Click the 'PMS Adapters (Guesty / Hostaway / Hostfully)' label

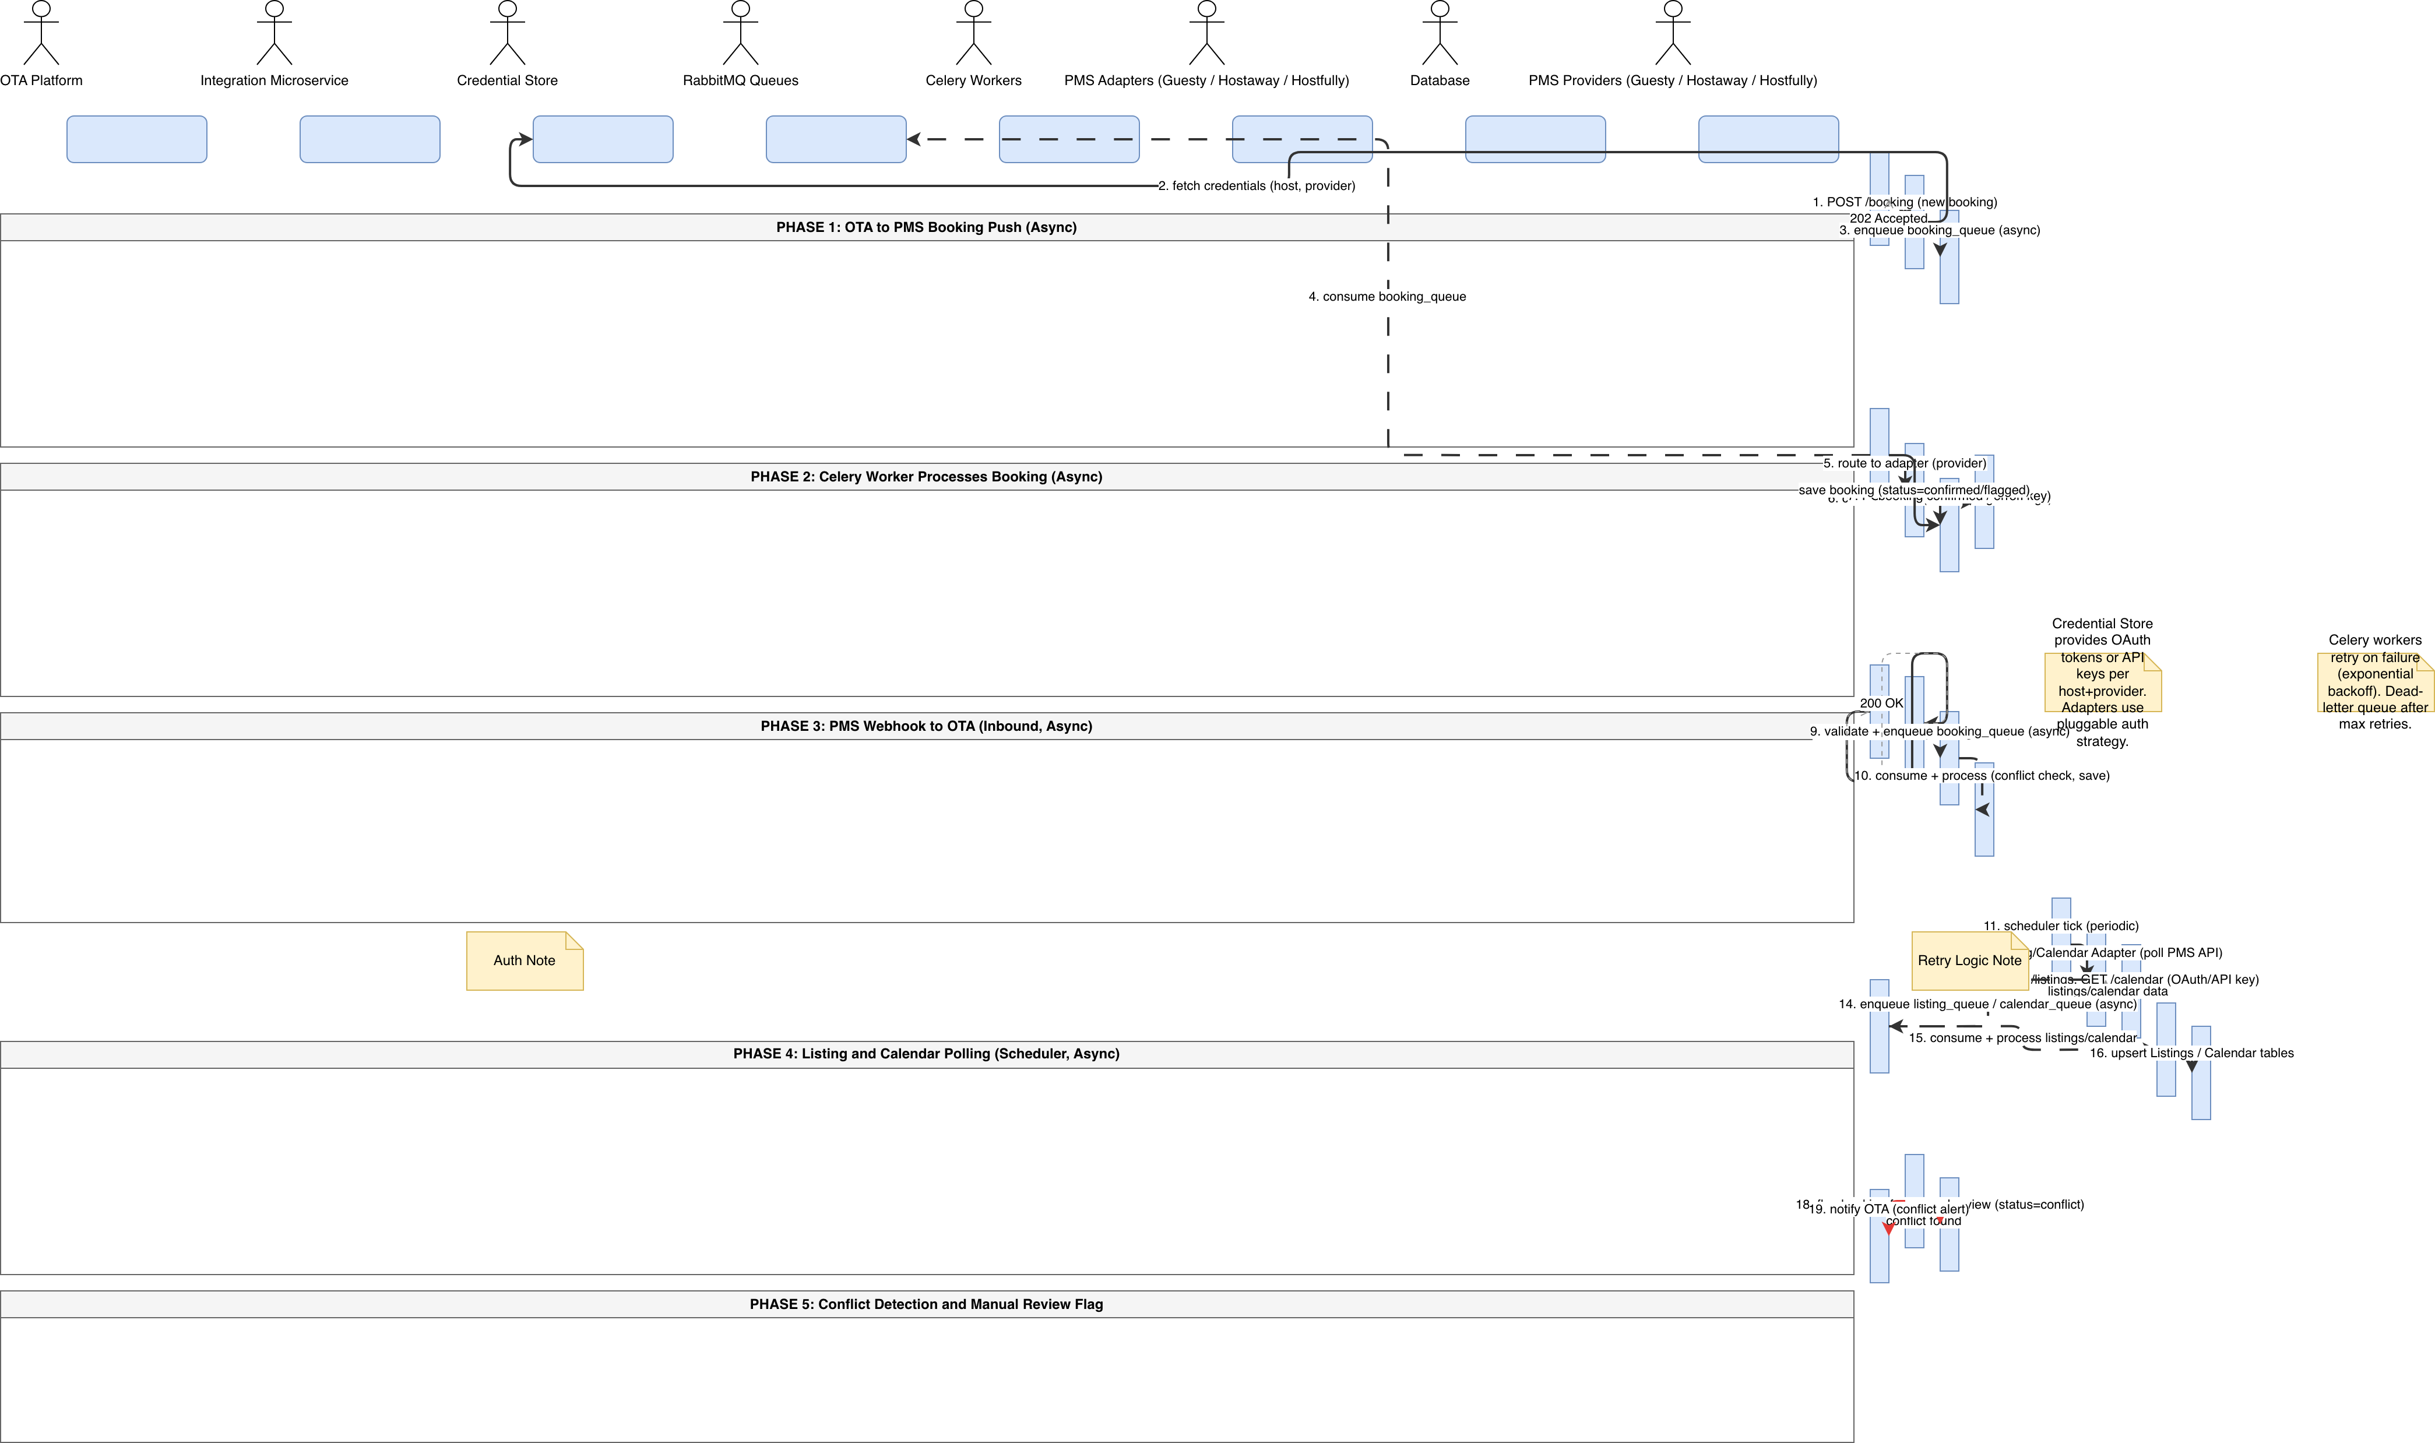(x=1207, y=80)
